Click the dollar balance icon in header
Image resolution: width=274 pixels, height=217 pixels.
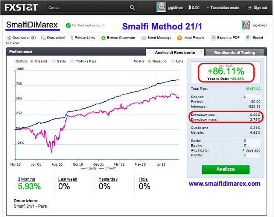coord(189,7)
